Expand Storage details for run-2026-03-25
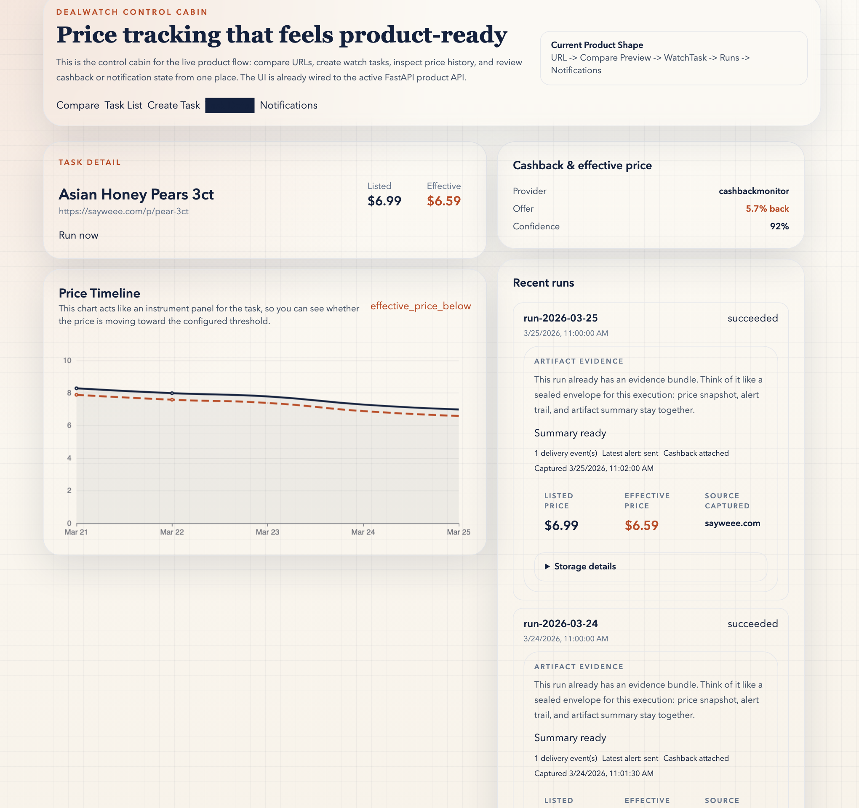Screen dimensions: 859x808 click(x=585, y=566)
